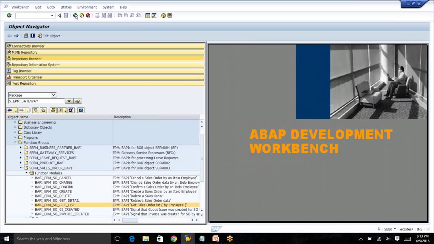Collapse the Function Modules node
The height and width of the screenshot is (244, 434).
pyautogui.click(x=26, y=173)
